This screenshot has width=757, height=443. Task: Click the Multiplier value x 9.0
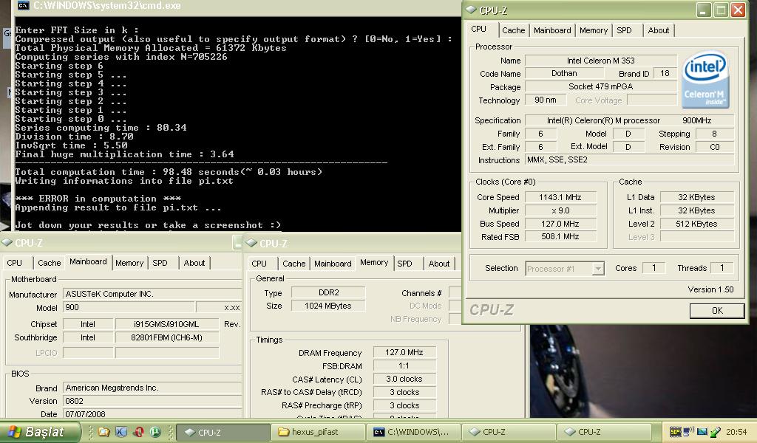(x=560, y=210)
